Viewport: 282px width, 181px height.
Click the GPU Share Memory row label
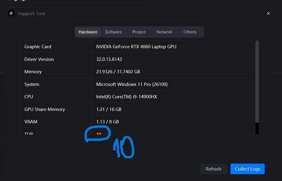pyautogui.click(x=45, y=109)
